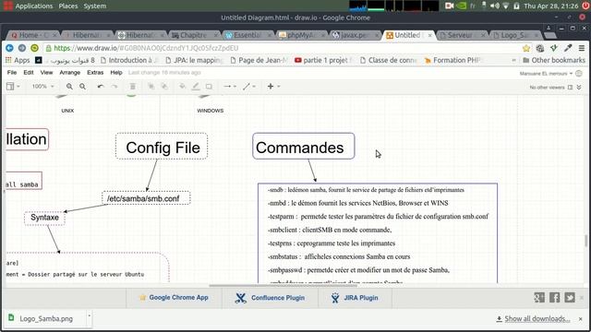Click the globe language icon near username
This screenshot has height=332, width=591.
click(x=579, y=74)
